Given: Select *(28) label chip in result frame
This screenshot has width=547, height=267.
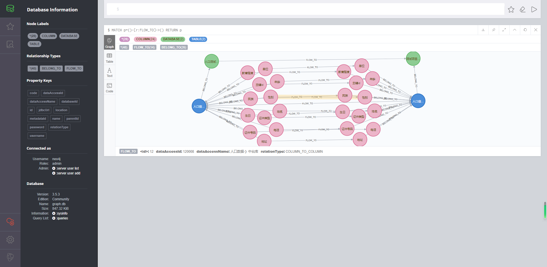Looking at the screenshot, I should pyautogui.click(x=124, y=39).
